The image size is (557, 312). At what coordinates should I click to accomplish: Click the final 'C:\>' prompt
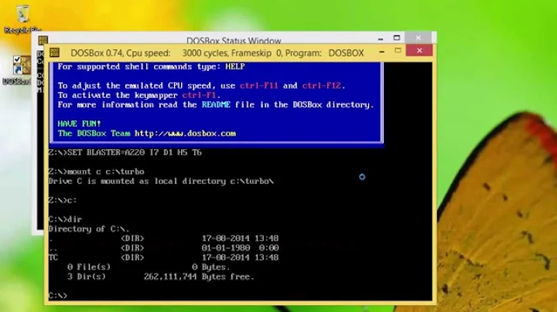(57, 296)
